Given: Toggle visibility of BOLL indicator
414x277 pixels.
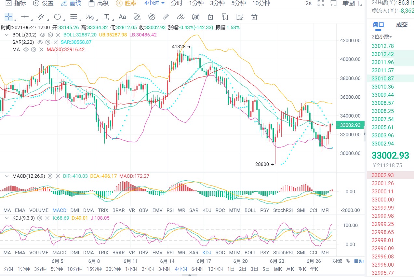Looking at the screenshot, I should (x=43, y=35).
